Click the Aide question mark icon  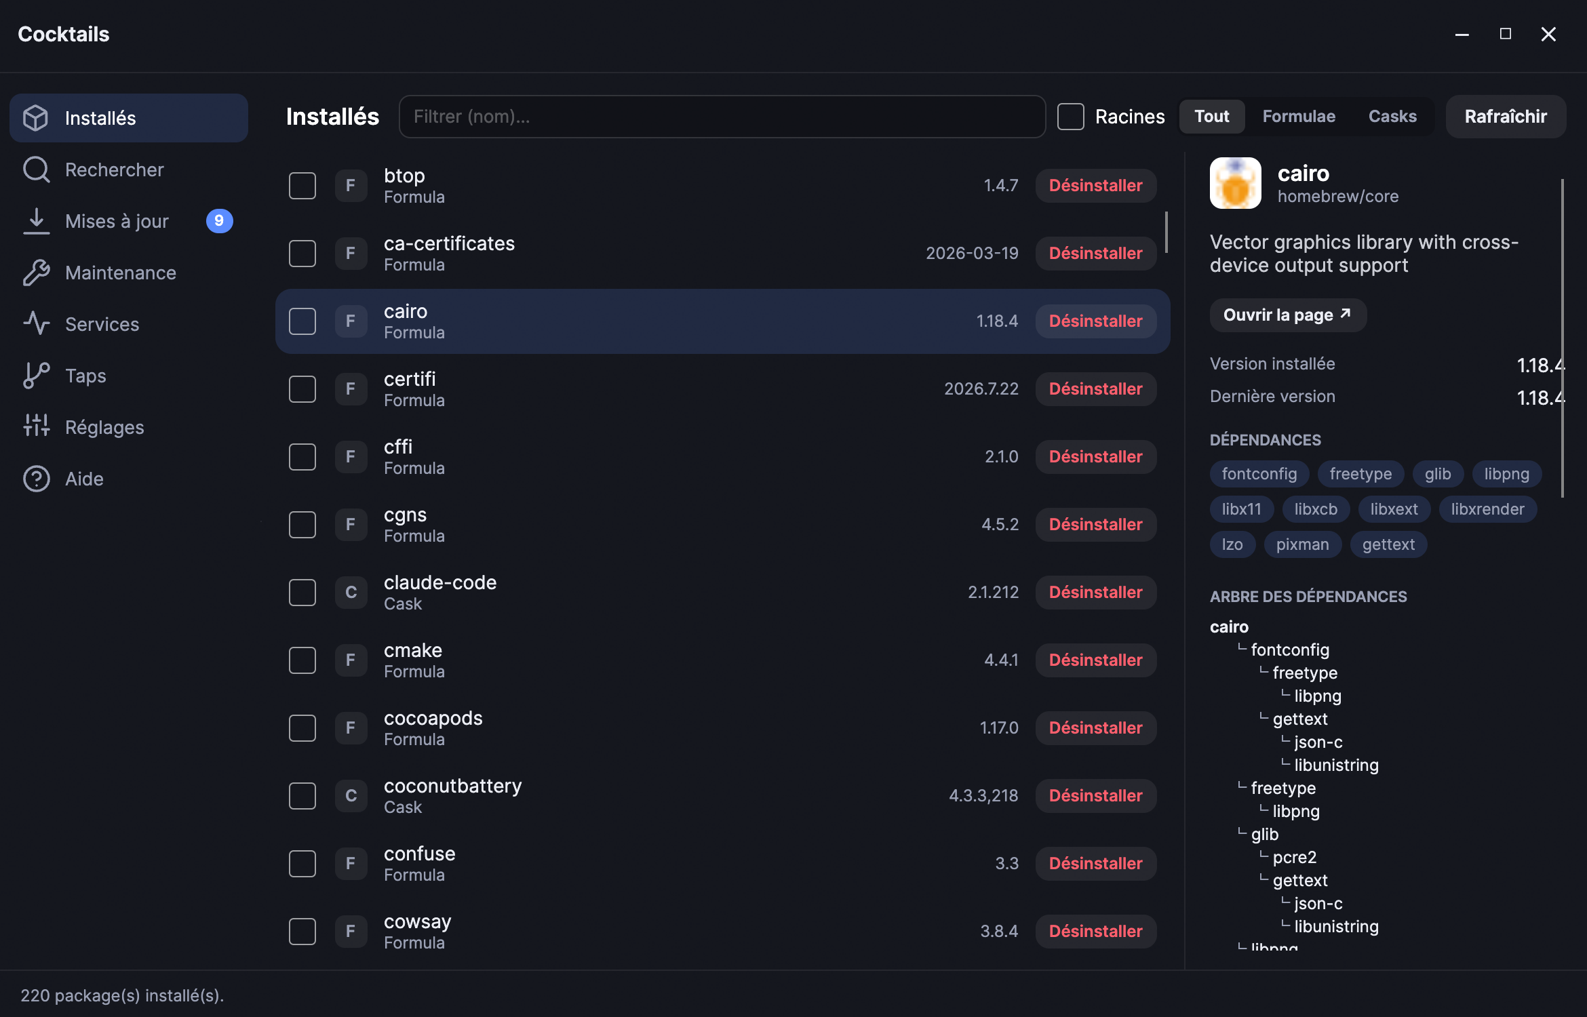pos(36,479)
